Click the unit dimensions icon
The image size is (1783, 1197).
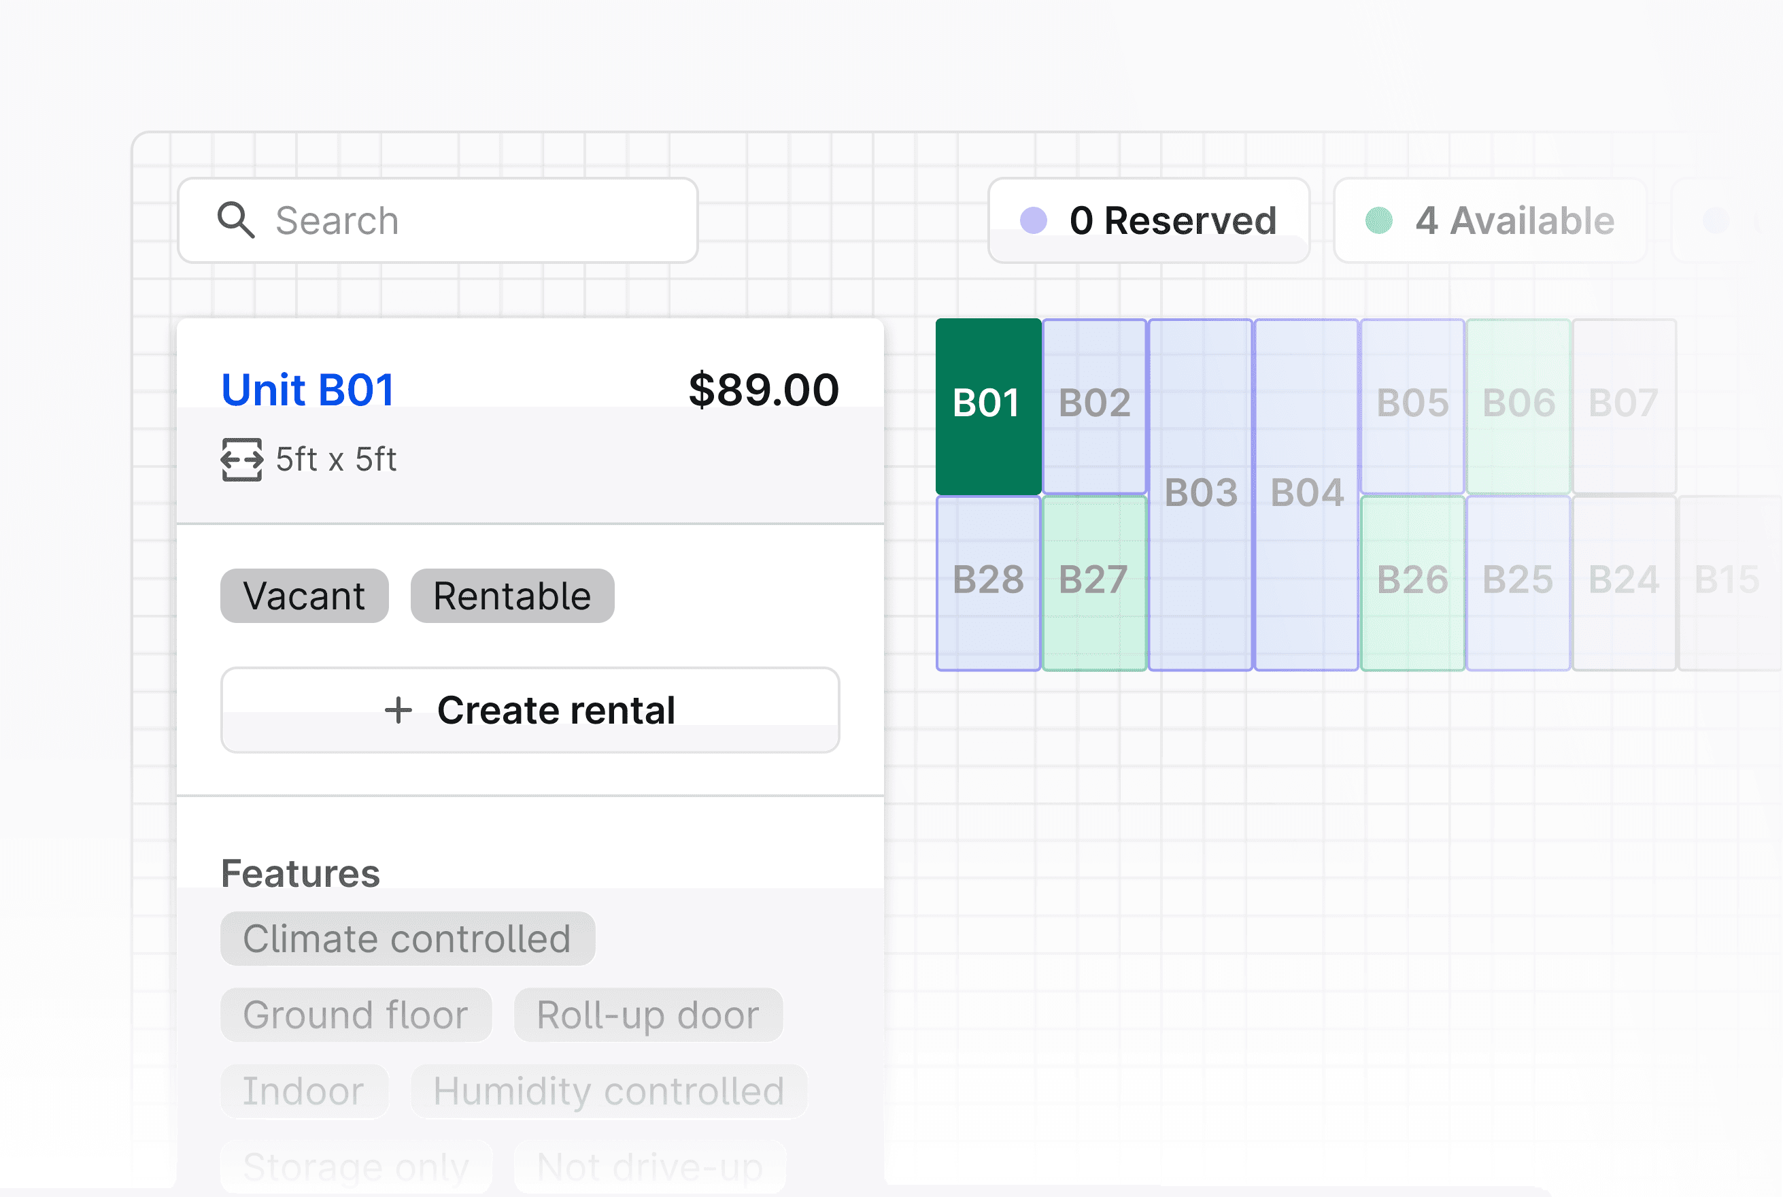[x=241, y=460]
